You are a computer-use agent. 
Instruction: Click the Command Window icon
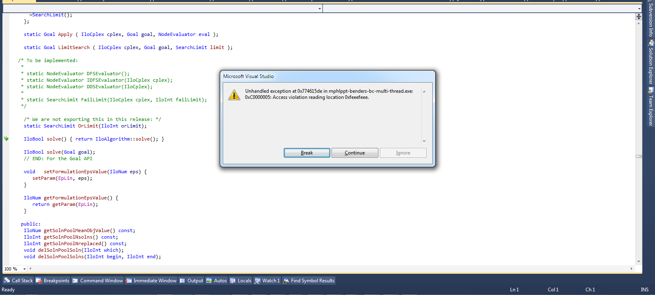[75, 281]
